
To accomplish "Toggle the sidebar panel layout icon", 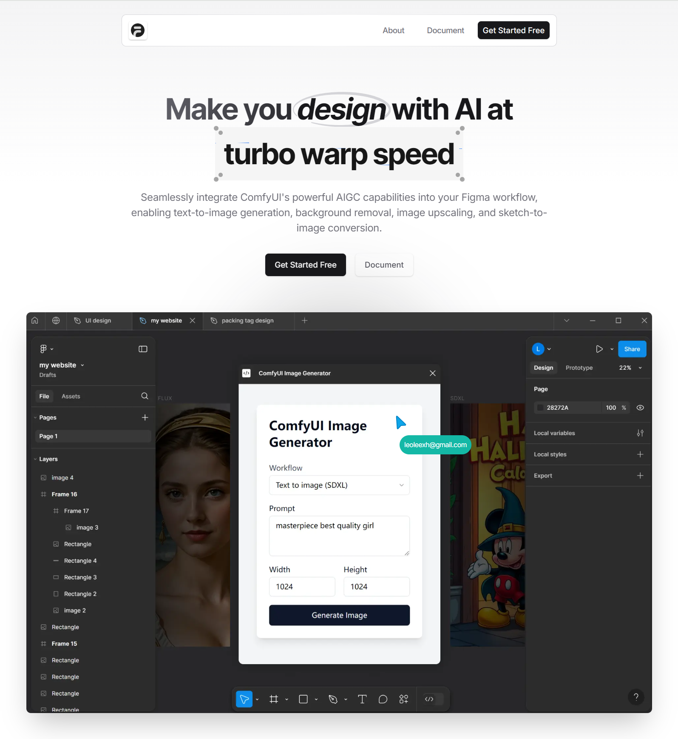I will 143,349.
